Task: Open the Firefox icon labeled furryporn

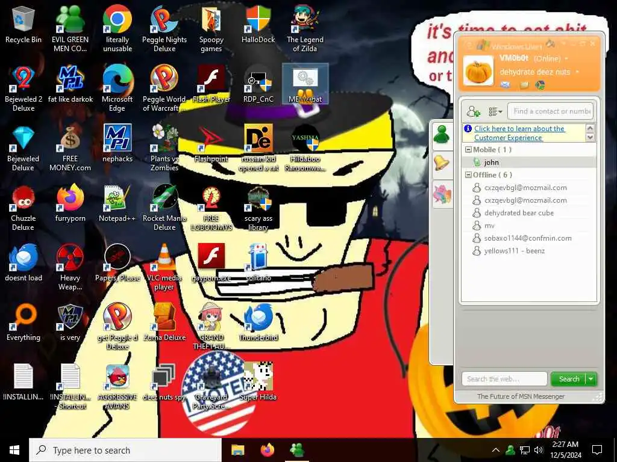Action: click(x=70, y=203)
